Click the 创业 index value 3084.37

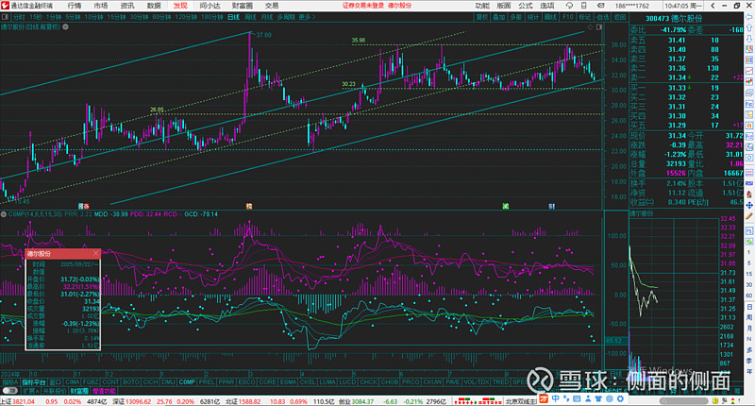(x=361, y=401)
